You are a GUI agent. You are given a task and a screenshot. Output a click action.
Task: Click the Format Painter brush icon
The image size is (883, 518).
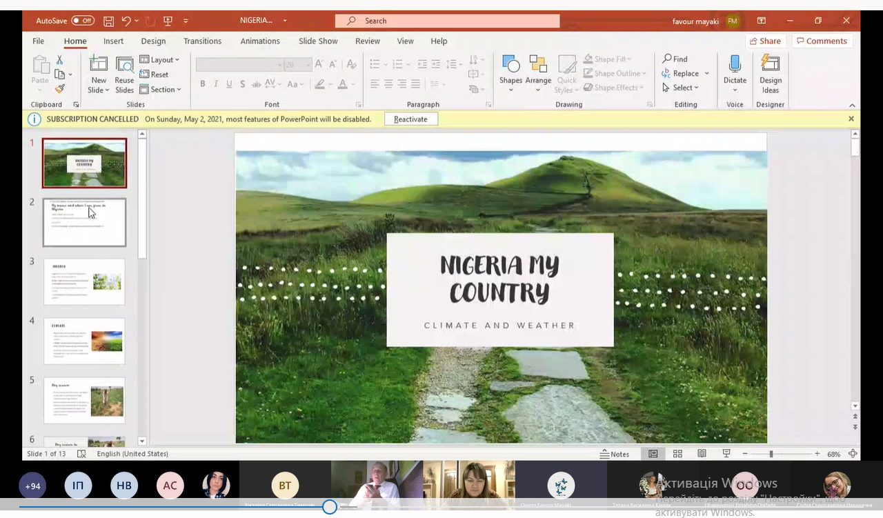60,89
